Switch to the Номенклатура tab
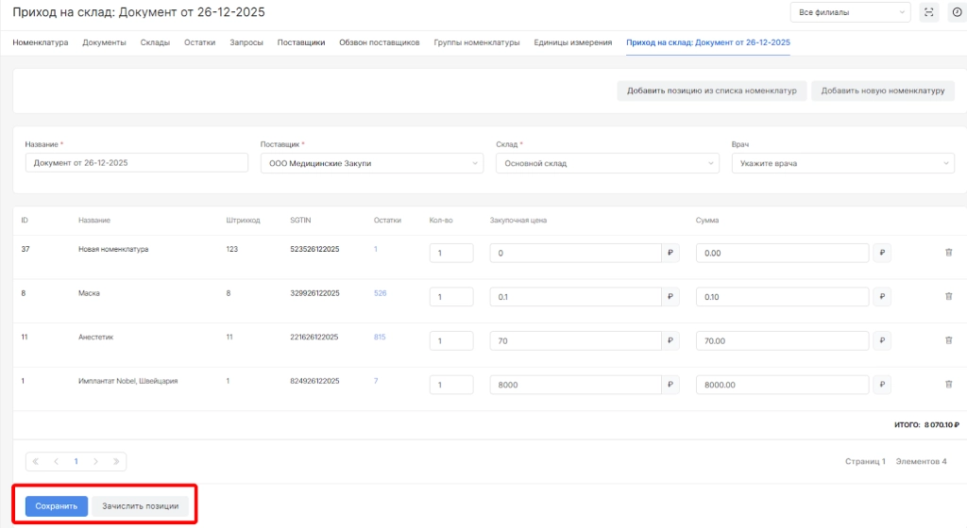 [41, 42]
